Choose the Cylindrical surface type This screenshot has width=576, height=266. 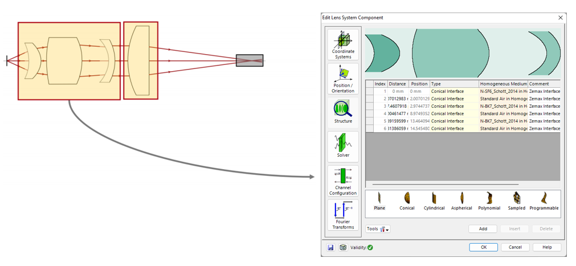434,201
